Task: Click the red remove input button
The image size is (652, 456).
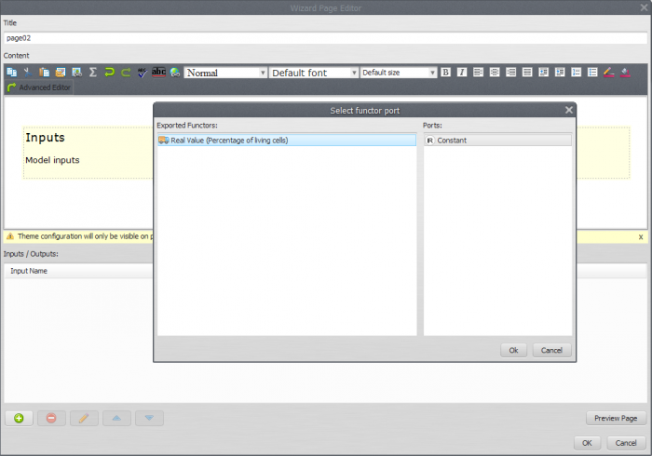Action: point(51,418)
